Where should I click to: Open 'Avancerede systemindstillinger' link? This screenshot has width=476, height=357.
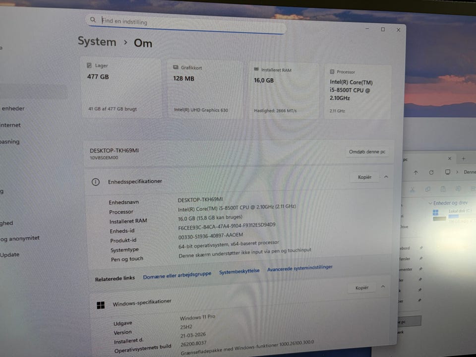point(299,268)
